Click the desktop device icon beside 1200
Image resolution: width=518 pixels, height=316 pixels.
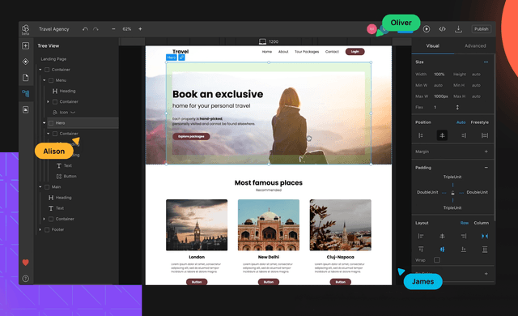tap(262, 41)
